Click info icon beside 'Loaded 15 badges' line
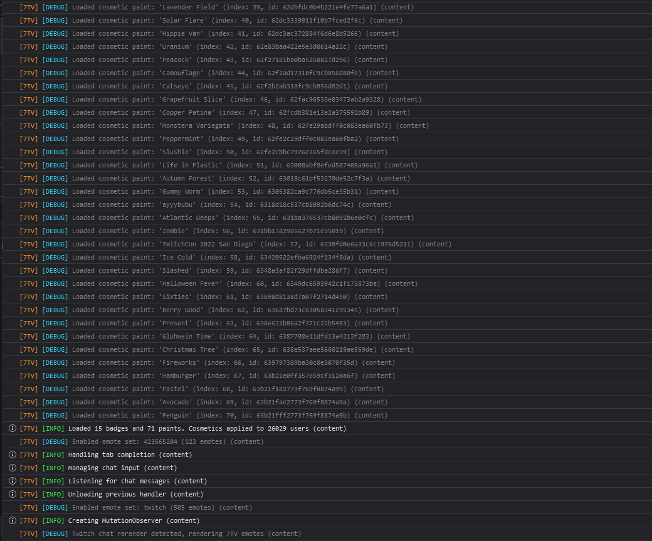This screenshot has width=652, height=541. (x=13, y=428)
